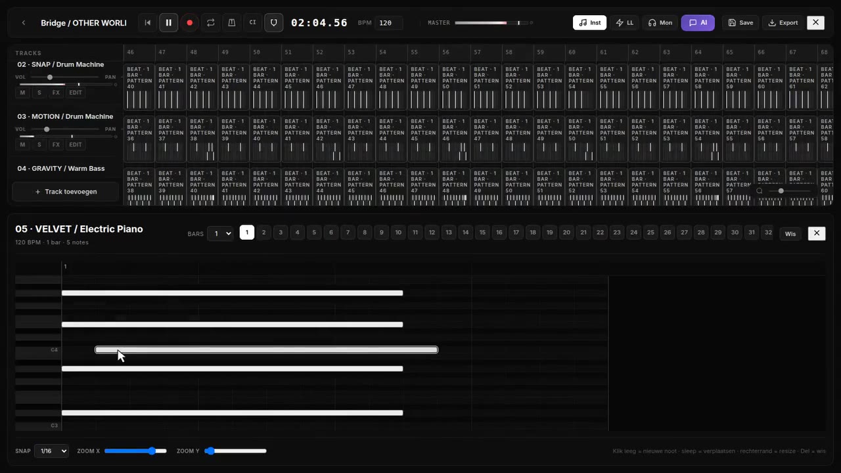Solo the 02 SNAP drum machine track
Image resolution: width=841 pixels, height=473 pixels.
click(x=39, y=93)
